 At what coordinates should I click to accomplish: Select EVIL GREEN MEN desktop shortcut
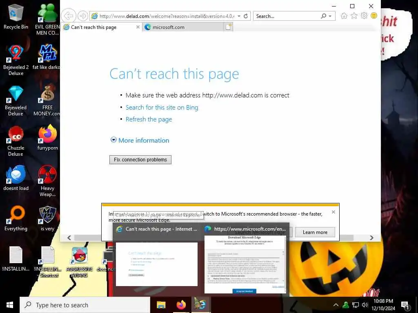coord(47,20)
